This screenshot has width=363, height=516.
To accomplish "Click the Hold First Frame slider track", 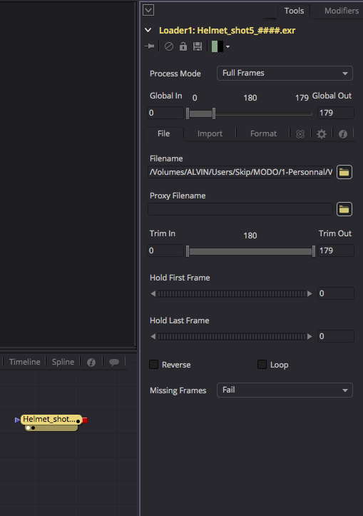I will (x=232, y=293).
